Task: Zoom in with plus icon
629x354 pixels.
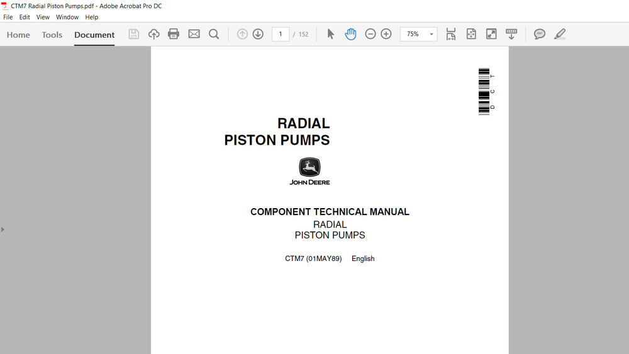Action: [x=386, y=34]
